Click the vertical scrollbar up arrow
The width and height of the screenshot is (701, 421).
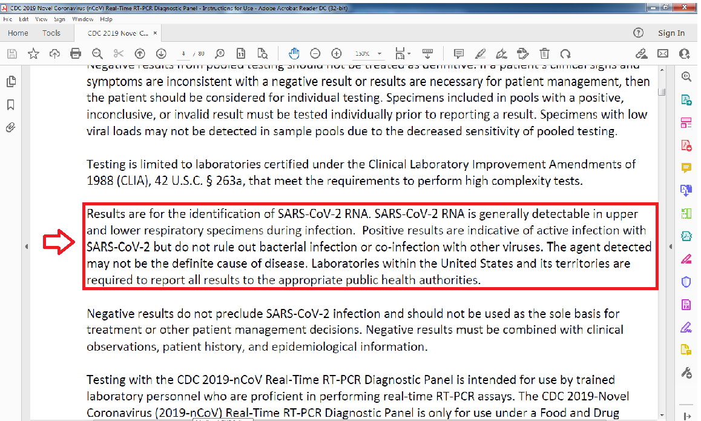[x=662, y=70]
